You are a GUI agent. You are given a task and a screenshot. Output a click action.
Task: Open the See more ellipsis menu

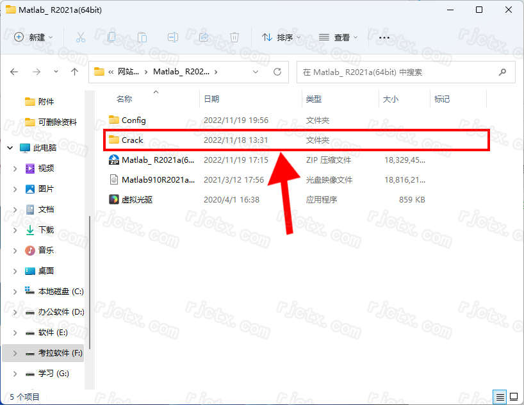click(384, 37)
